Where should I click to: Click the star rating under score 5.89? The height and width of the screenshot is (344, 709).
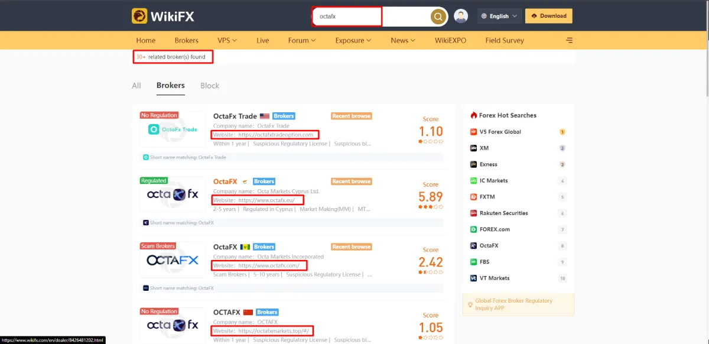click(431, 207)
